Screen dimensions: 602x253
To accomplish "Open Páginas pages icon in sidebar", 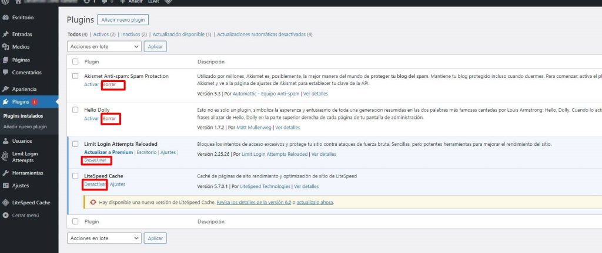I will 5,60.
